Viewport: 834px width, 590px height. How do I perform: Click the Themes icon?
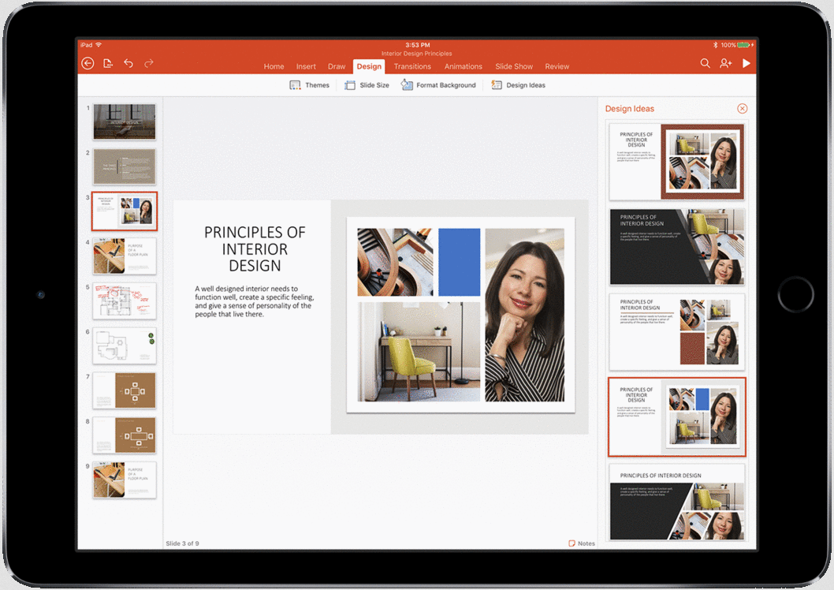pos(295,85)
